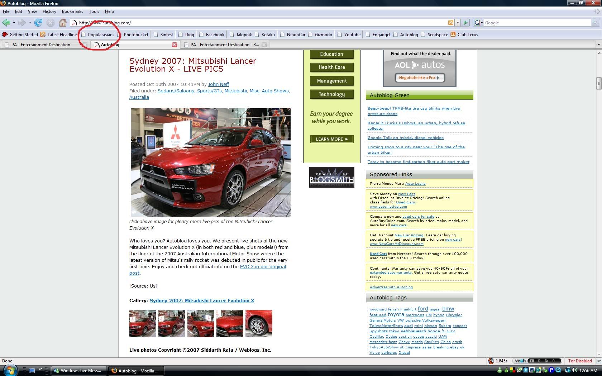
Task: Open the Sedans/Saloons category link
Action: pos(176,91)
